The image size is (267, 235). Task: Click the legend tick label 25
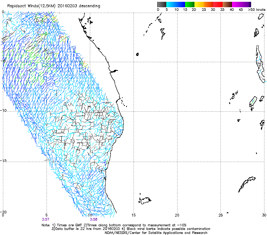[x=204, y=10]
